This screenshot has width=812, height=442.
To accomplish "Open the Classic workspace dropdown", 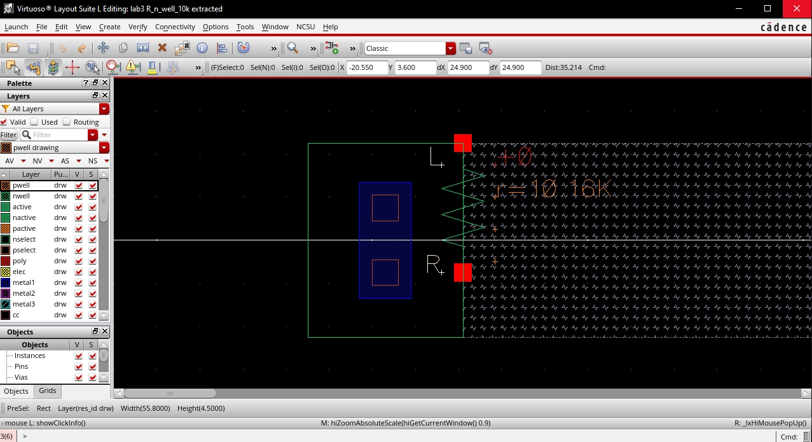I will pyautogui.click(x=450, y=48).
